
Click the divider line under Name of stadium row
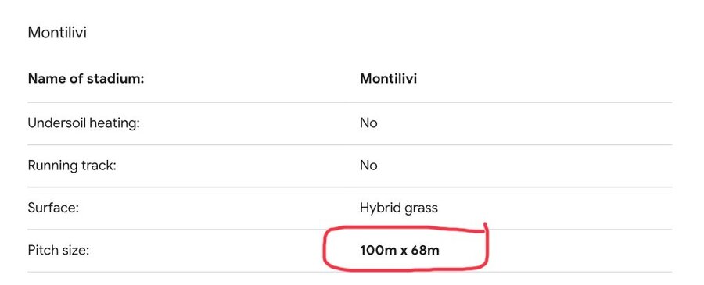(350, 102)
